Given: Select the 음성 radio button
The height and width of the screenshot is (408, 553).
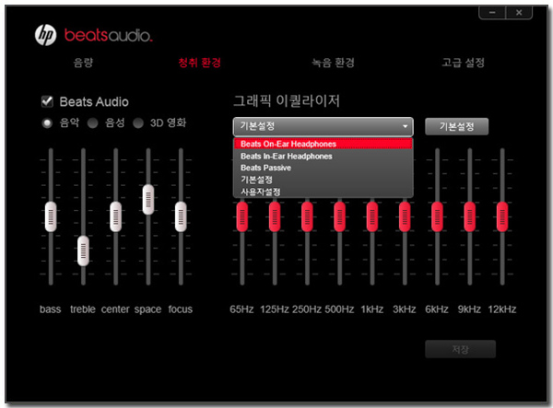Looking at the screenshot, I should pyautogui.click(x=93, y=123).
